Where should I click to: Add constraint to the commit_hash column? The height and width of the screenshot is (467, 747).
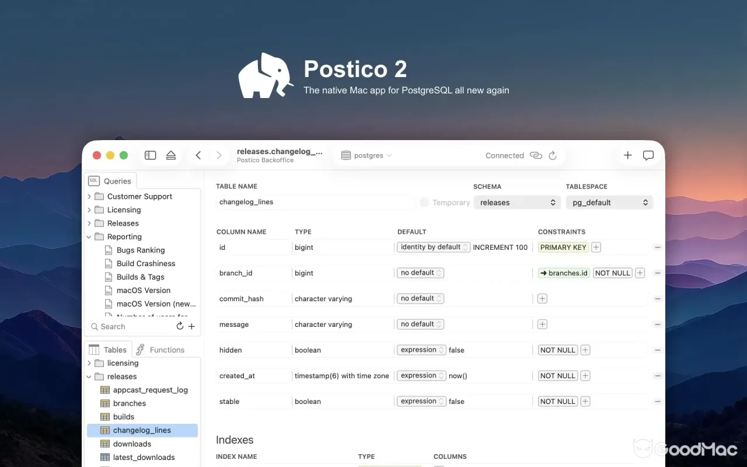(x=542, y=299)
